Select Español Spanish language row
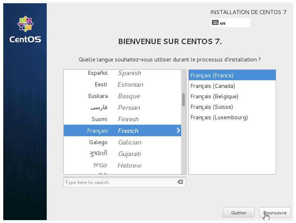This screenshot has width=296, height=223. point(122,73)
